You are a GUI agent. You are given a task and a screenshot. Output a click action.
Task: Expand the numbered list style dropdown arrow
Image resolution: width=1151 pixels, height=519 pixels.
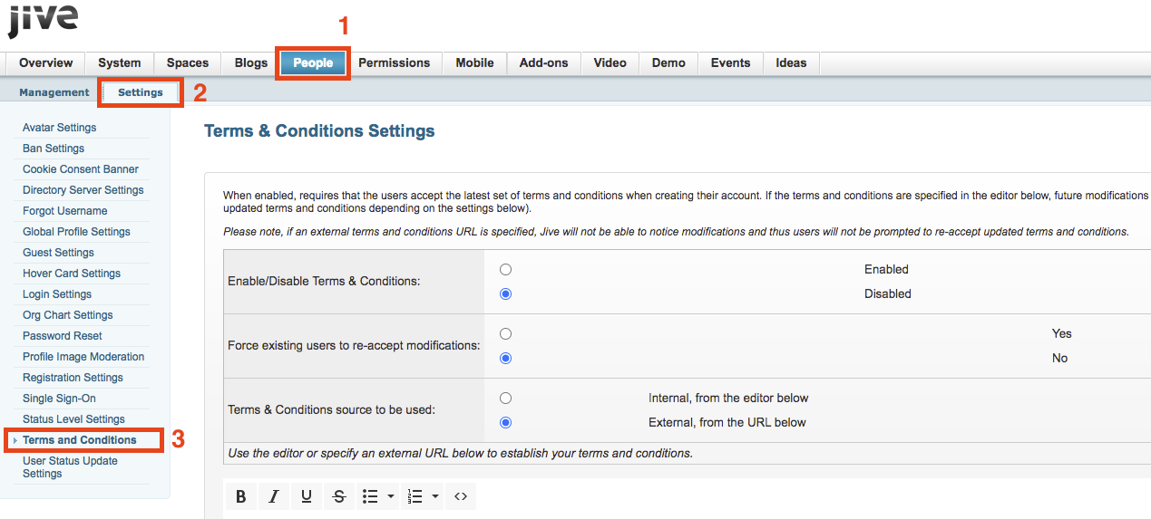tap(436, 496)
